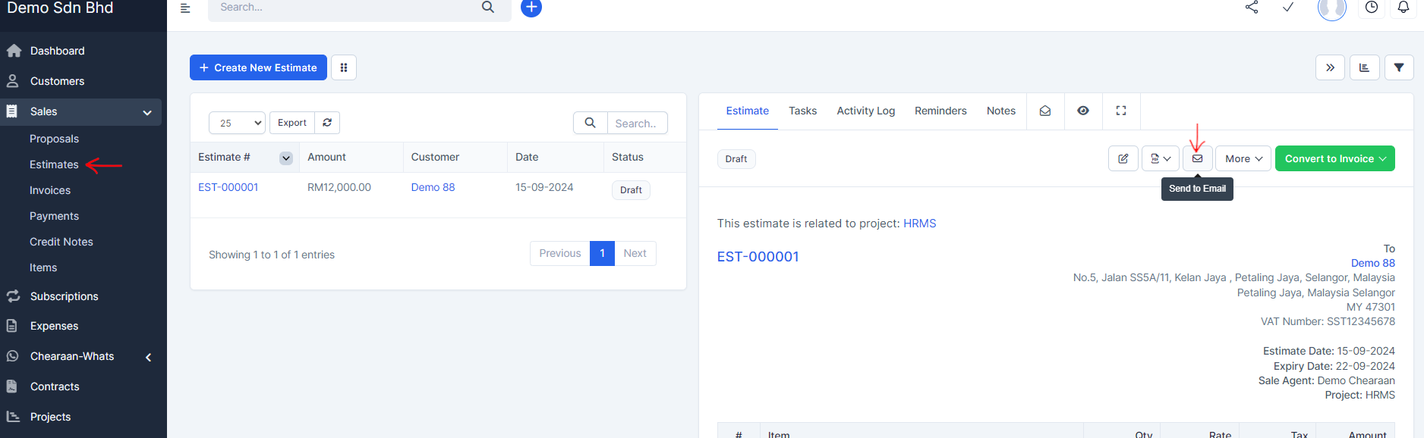Expand the More actions dropdown

coord(1243,158)
